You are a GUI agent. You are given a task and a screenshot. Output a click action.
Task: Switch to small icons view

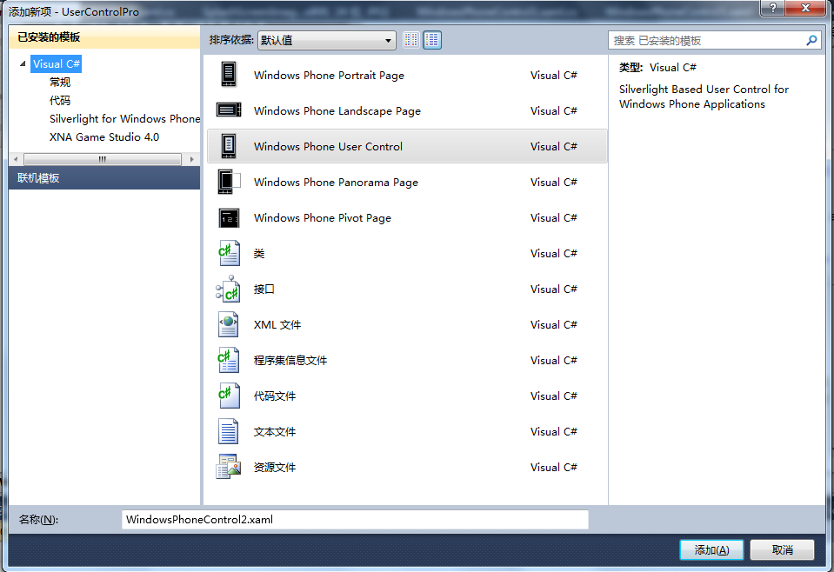(410, 40)
